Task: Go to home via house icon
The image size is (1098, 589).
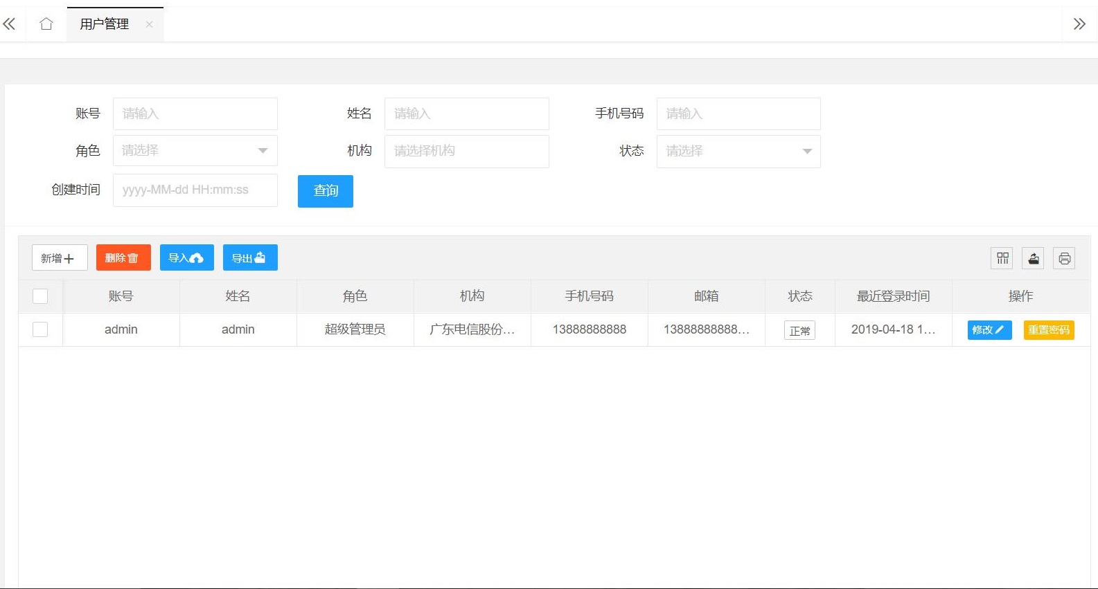Action: click(46, 24)
